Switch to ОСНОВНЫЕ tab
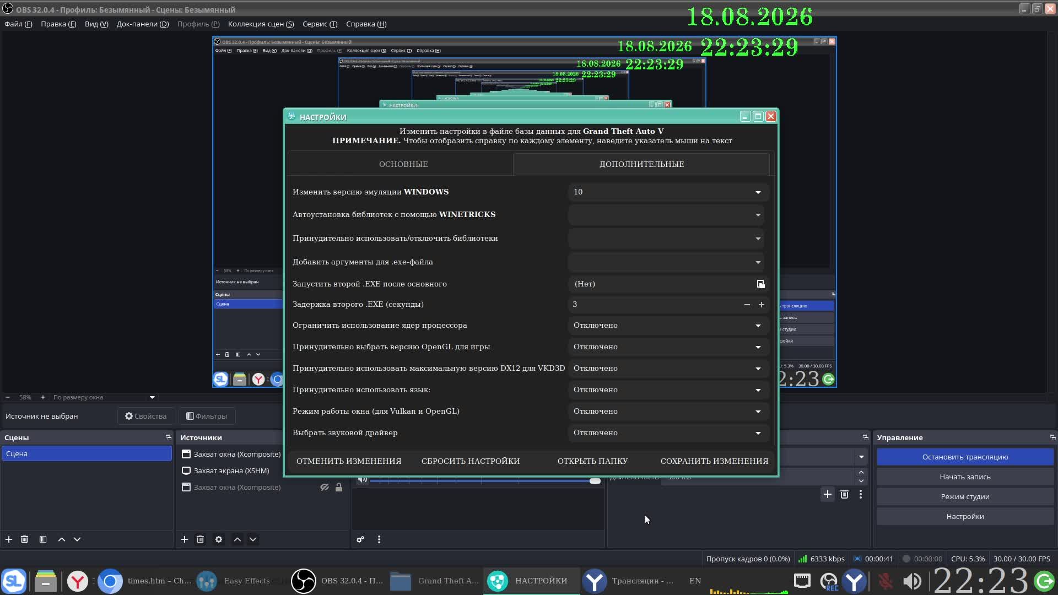This screenshot has height=595, width=1058. [x=403, y=164]
